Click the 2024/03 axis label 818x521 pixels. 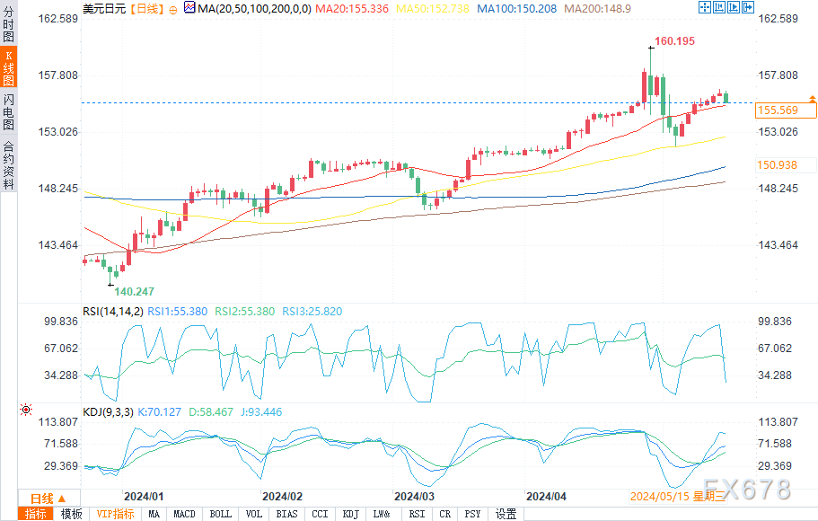click(x=414, y=497)
